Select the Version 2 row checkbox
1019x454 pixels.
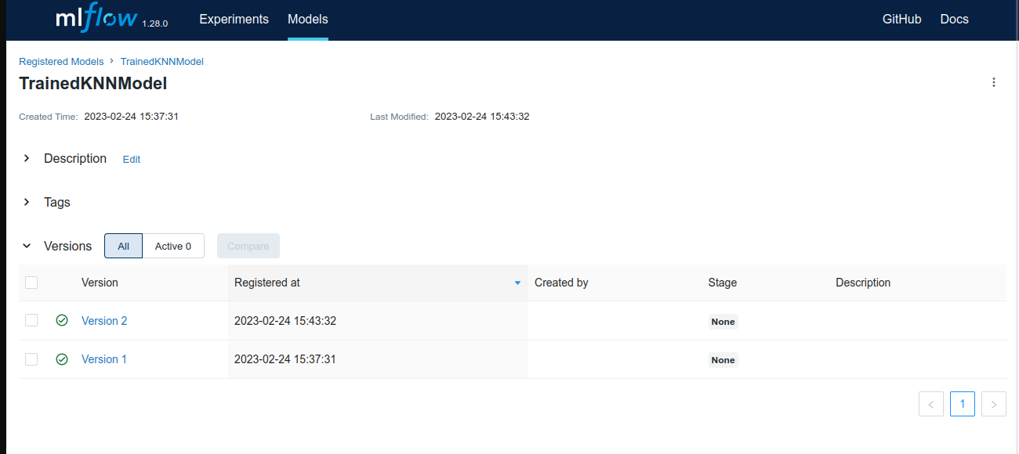31,320
